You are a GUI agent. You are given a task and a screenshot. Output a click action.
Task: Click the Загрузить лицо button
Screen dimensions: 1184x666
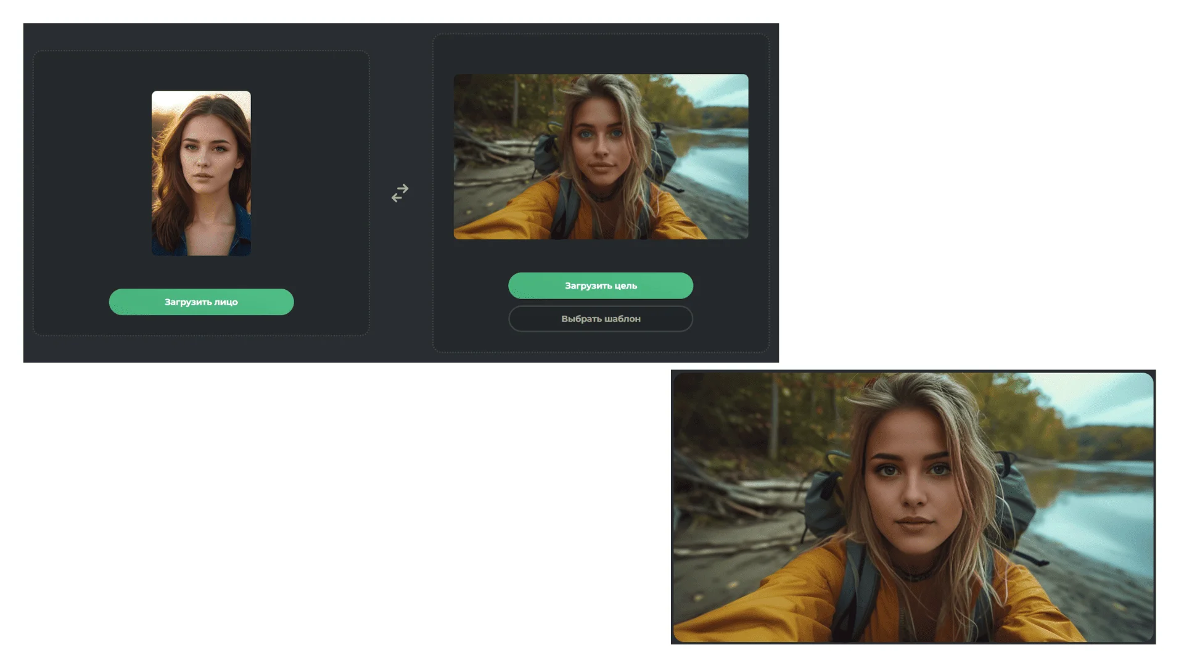click(x=201, y=302)
